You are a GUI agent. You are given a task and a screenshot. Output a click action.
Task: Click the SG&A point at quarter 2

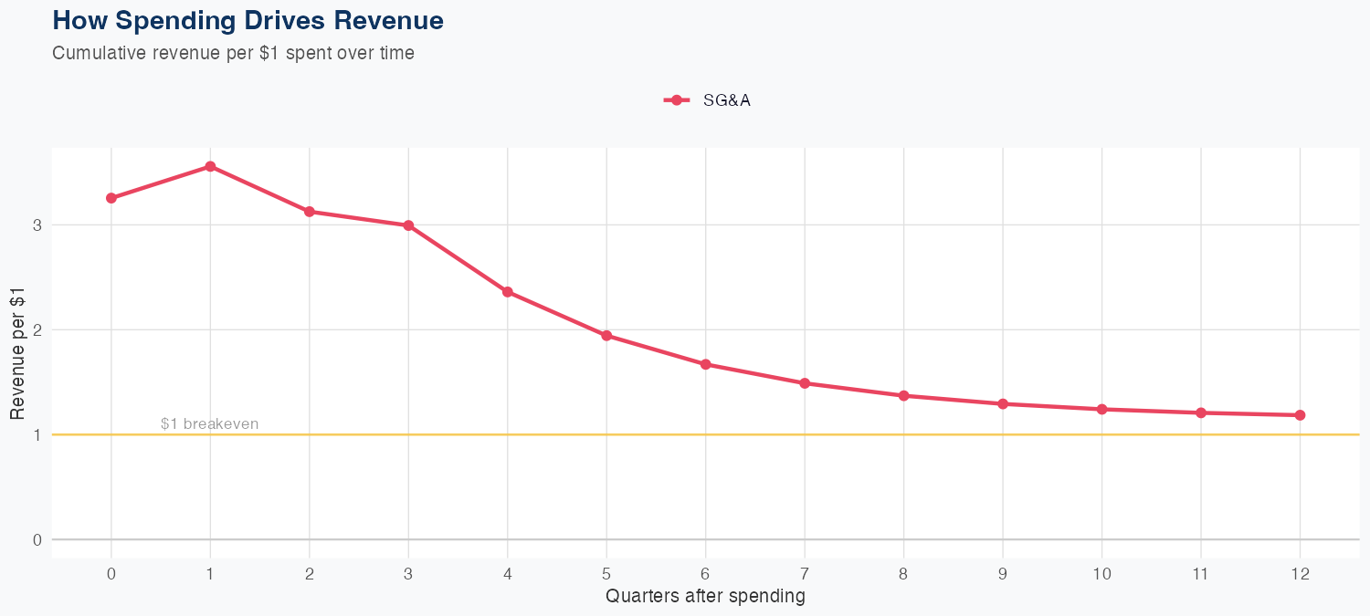(x=310, y=212)
